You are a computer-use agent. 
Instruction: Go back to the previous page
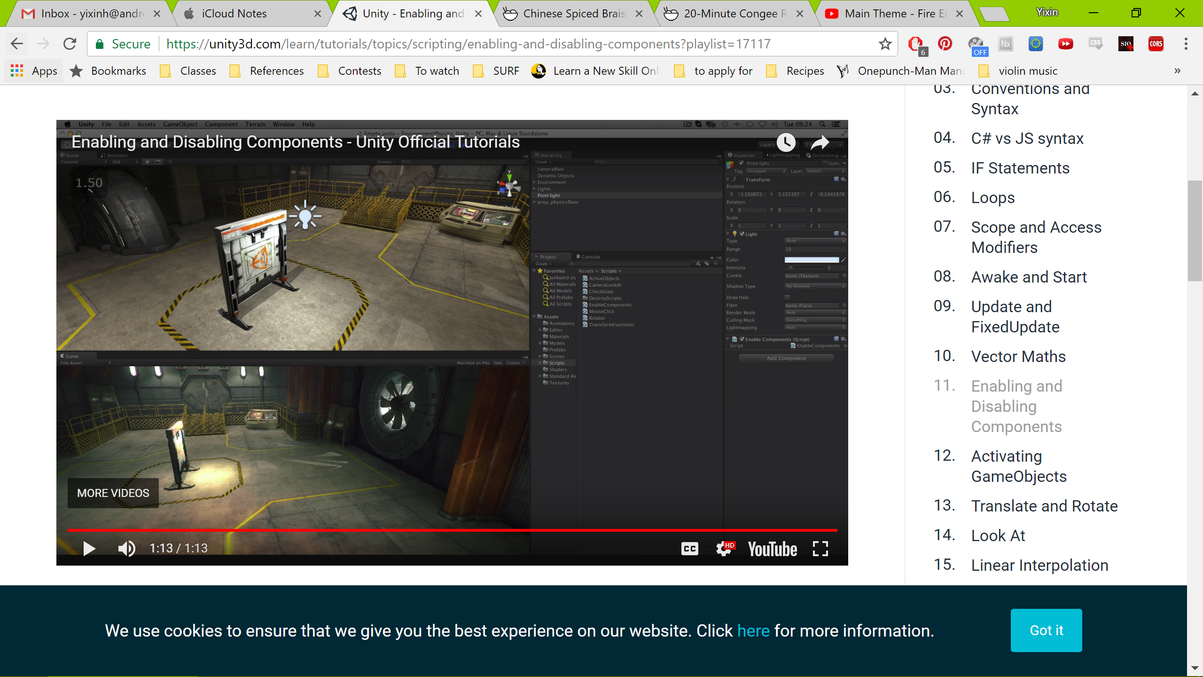point(17,44)
